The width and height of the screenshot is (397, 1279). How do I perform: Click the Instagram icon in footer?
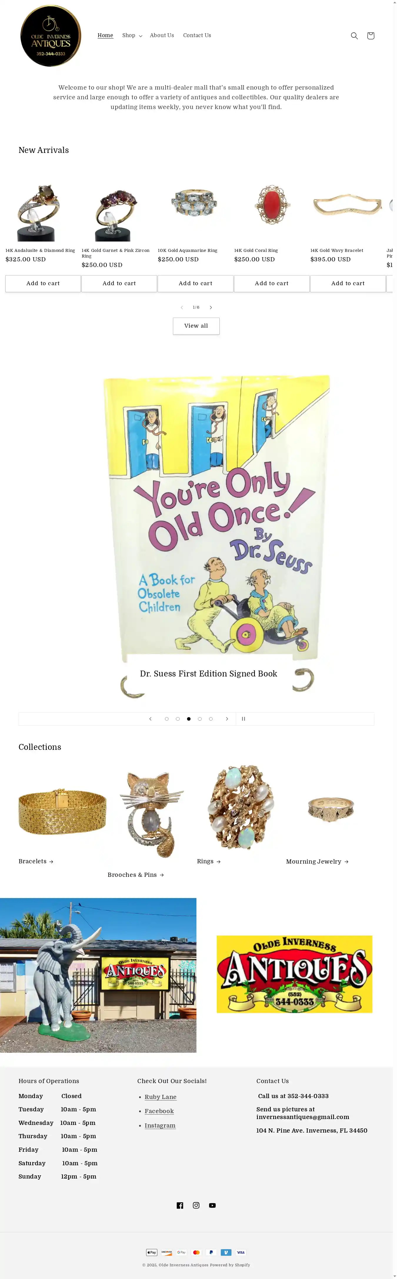pos(196,1205)
